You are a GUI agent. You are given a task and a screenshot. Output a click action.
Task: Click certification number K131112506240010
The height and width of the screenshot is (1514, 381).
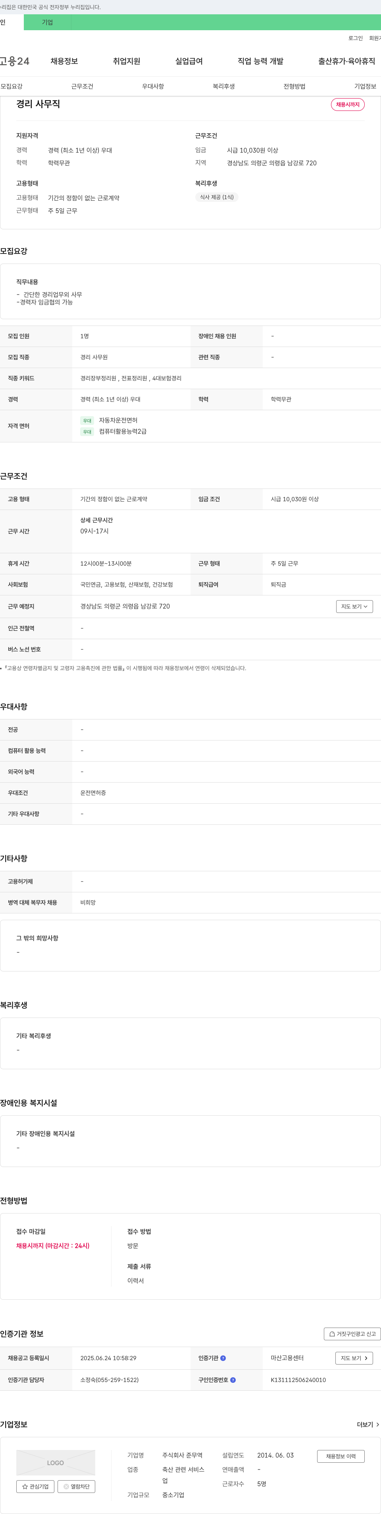[x=298, y=1380]
